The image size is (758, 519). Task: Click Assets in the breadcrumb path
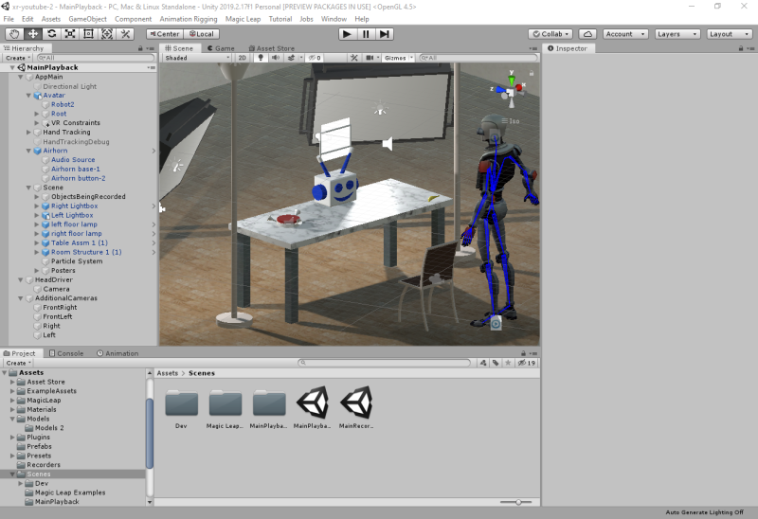tap(168, 373)
